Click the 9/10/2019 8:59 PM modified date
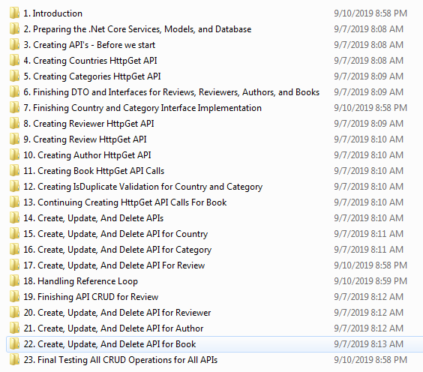Screen dimensions: 423x372 click(370, 281)
